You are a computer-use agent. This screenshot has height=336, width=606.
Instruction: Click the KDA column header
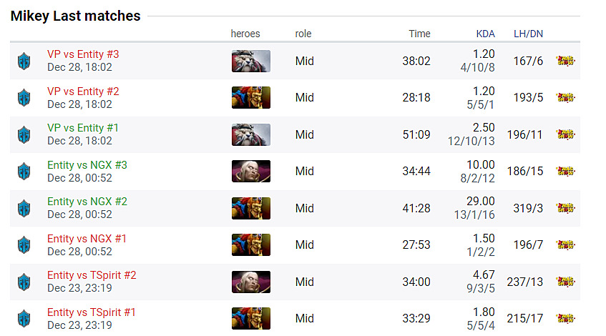(485, 34)
